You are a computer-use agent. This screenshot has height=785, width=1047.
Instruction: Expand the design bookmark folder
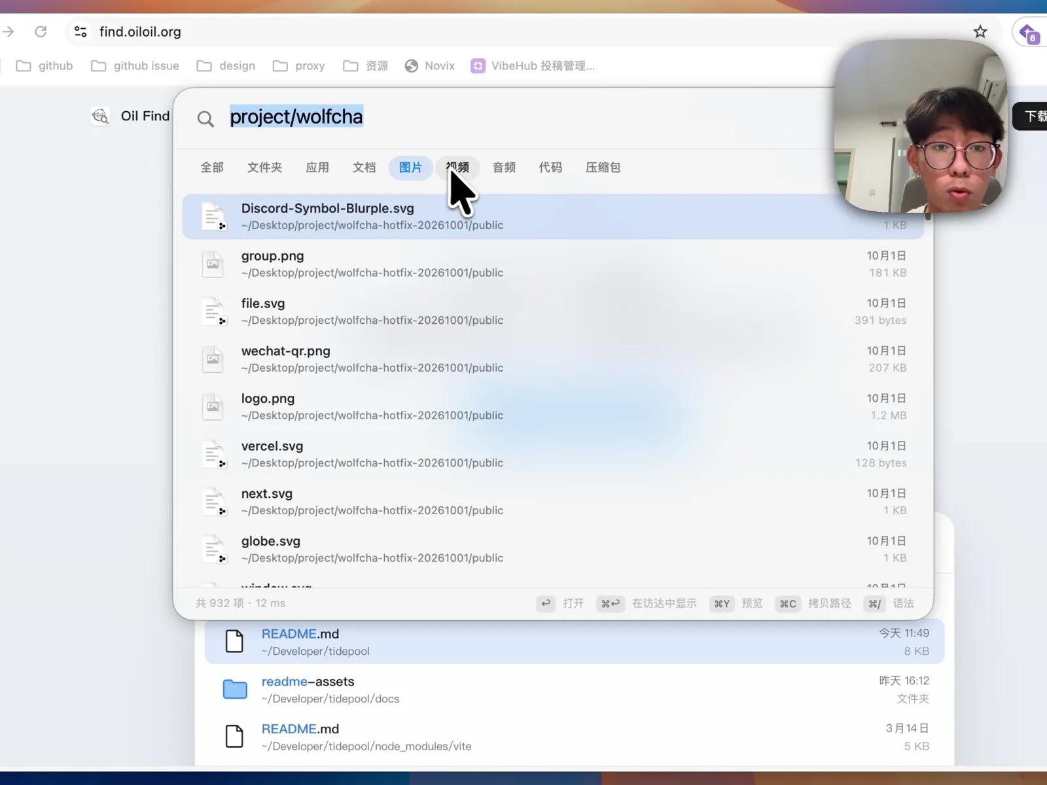pos(226,66)
